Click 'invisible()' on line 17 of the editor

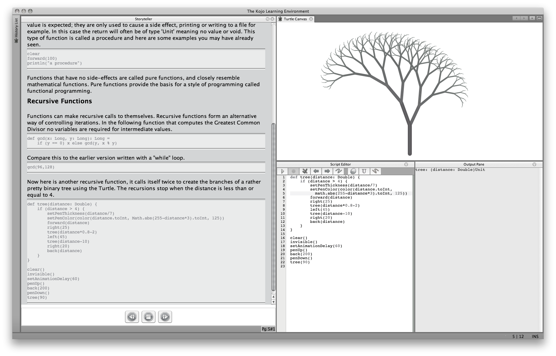pyautogui.click(x=304, y=242)
